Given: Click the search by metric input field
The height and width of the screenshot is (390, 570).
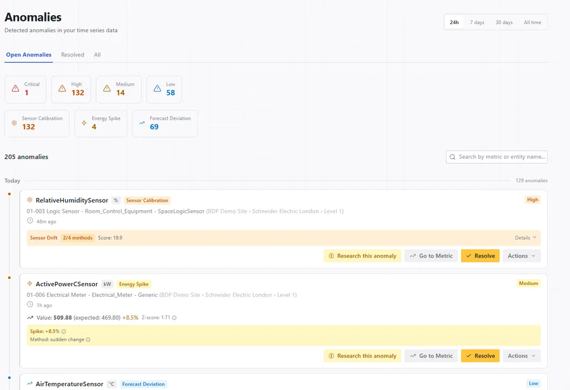Looking at the screenshot, I should (x=500, y=156).
